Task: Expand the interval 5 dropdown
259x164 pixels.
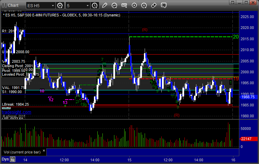Action: tap(87, 6)
